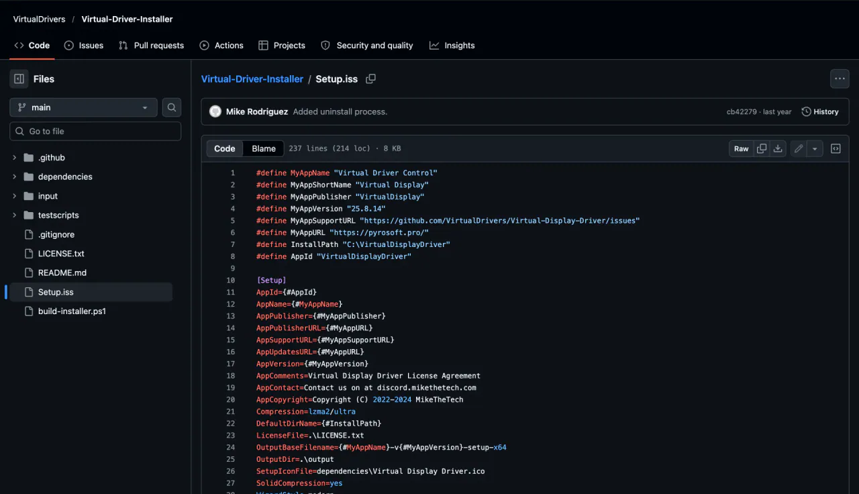This screenshot has height=494, width=859.
Task: Open README.md in file tree
Action: (62, 273)
